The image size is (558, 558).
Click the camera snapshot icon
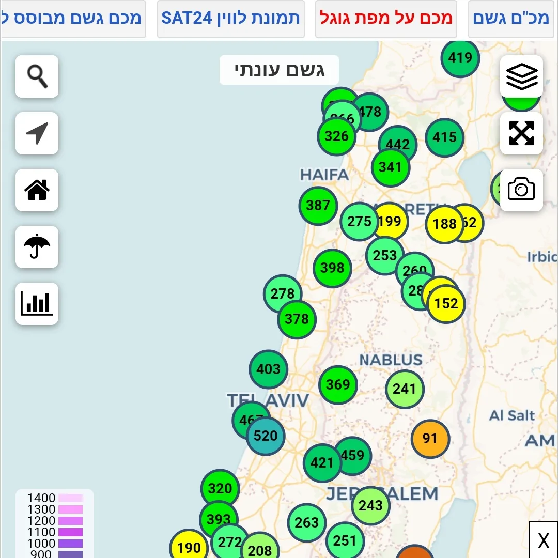click(x=521, y=190)
